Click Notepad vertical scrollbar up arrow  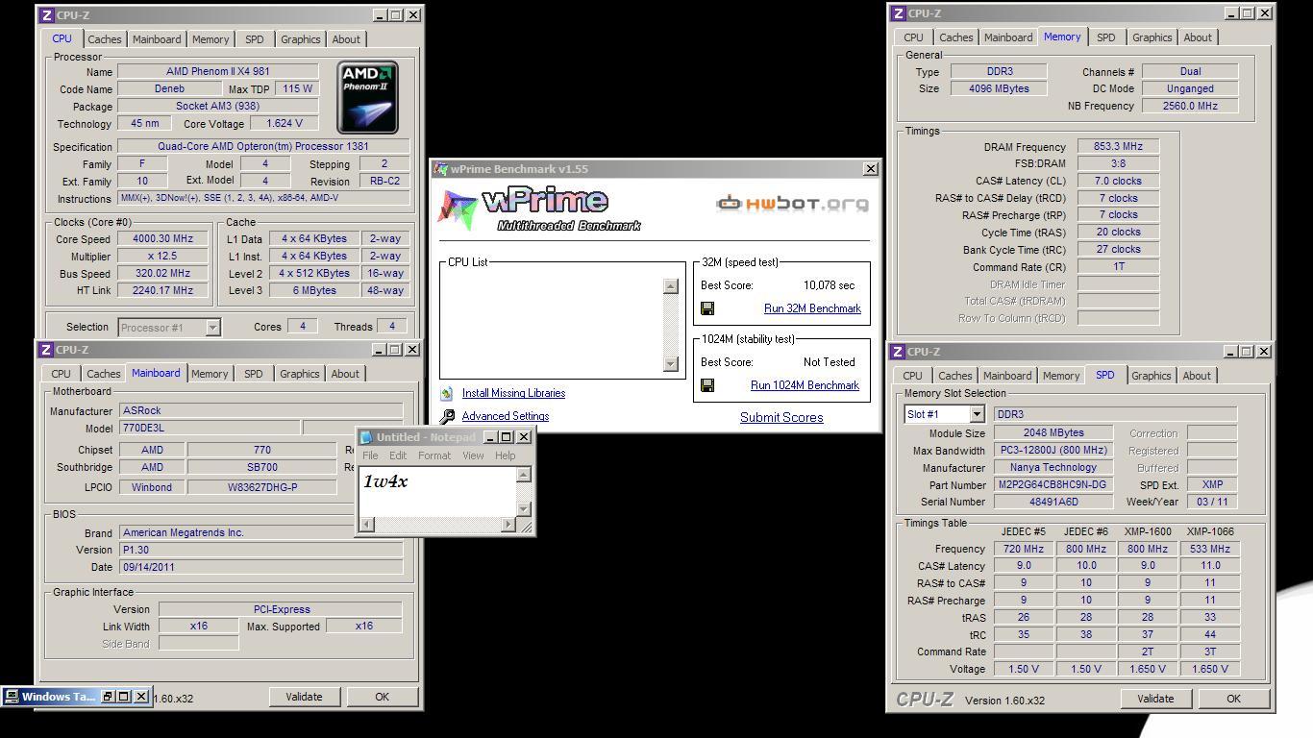point(524,475)
